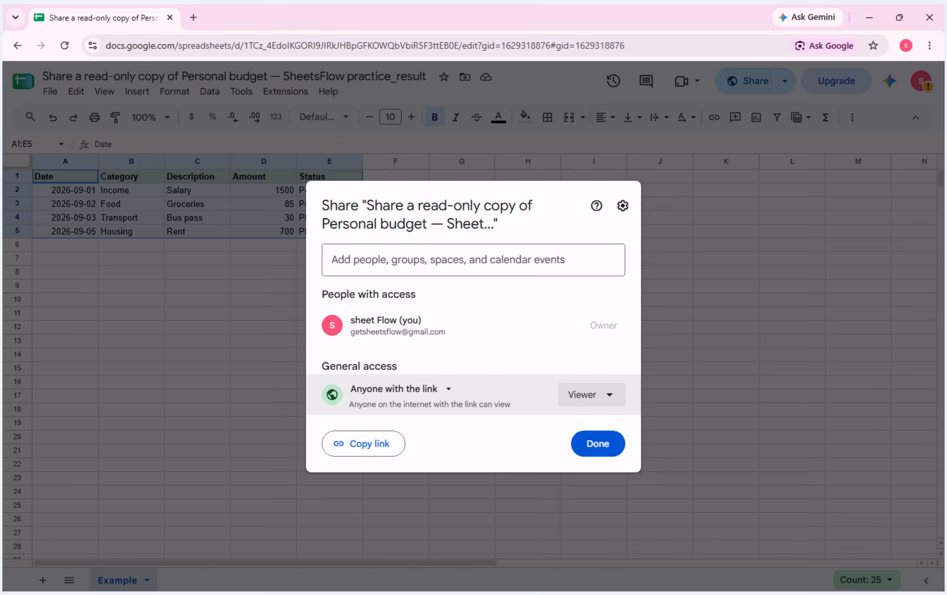Image resolution: width=947 pixels, height=595 pixels.
Task: Click the Copy link button
Action: pyautogui.click(x=364, y=444)
